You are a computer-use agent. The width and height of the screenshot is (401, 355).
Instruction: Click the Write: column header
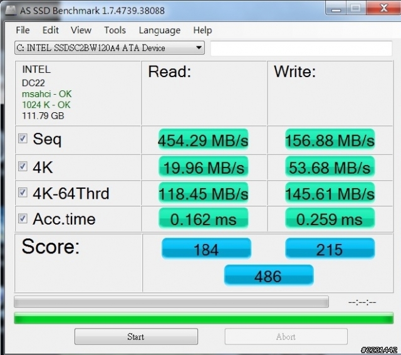pyautogui.click(x=295, y=72)
